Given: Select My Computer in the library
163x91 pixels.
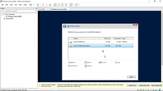Looking at the screenshot, I should point(10,14).
